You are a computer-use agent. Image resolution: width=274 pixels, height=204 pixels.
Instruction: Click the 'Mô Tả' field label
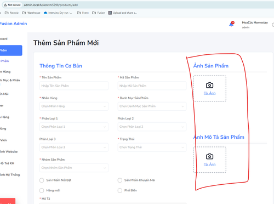tap(45, 199)
